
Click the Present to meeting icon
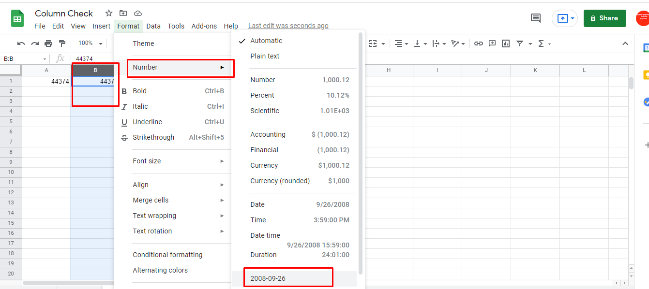[562, 18]
